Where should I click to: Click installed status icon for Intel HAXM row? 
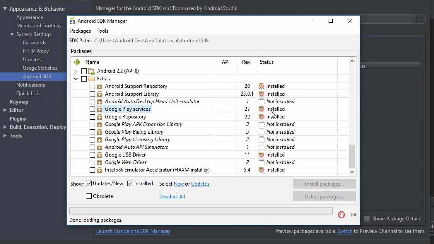point(261,170)
